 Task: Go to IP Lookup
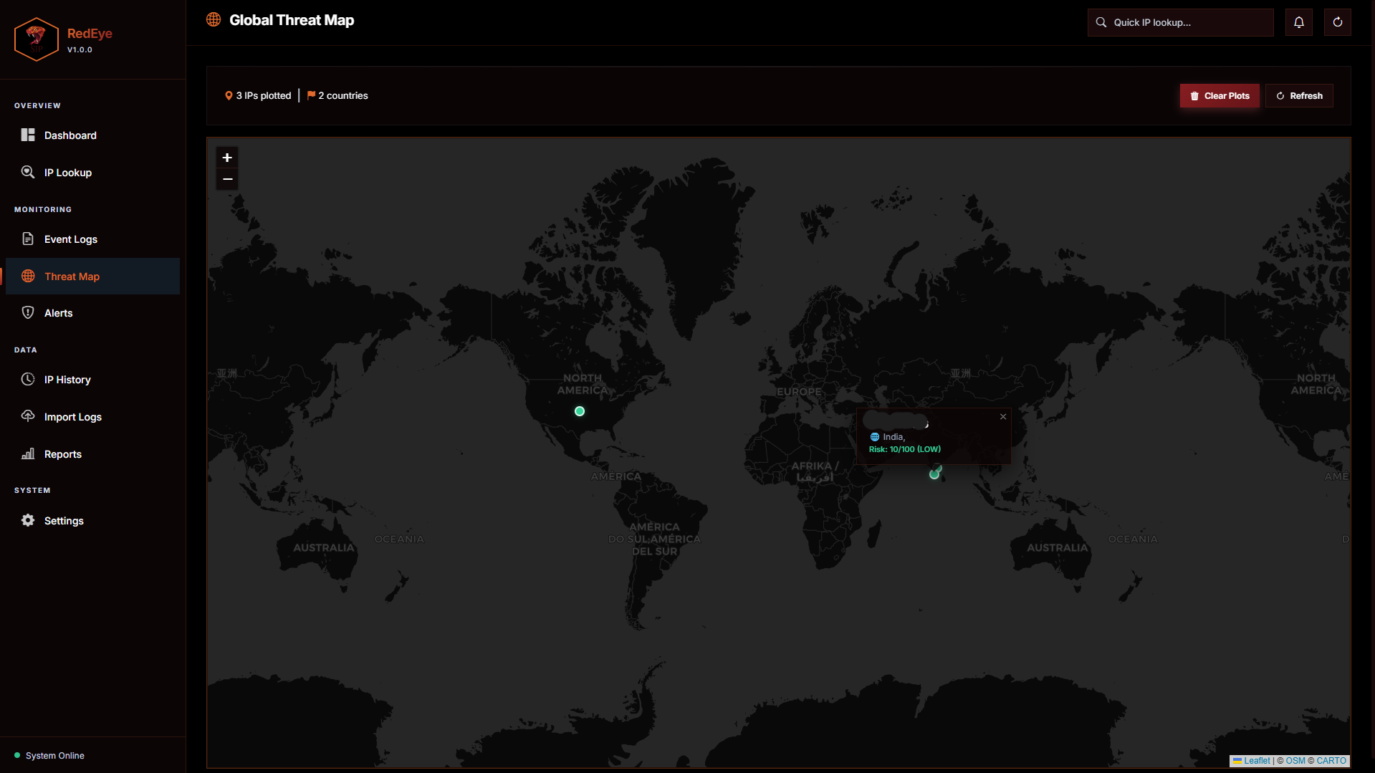(92, 173)
